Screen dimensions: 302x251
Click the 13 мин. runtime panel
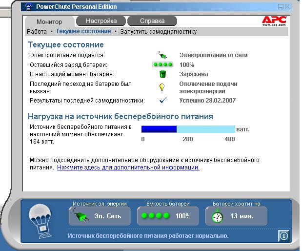[236, 216]
